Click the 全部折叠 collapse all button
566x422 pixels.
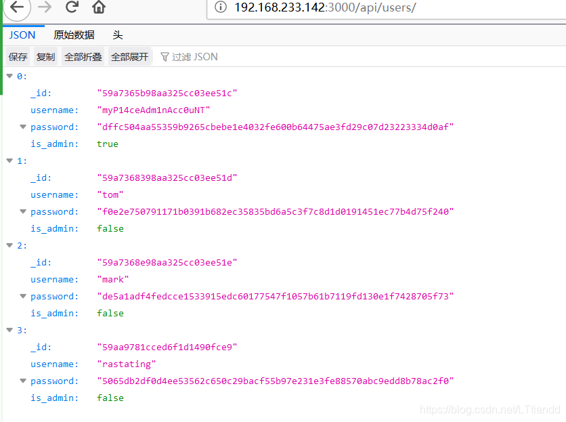[83, 57]
